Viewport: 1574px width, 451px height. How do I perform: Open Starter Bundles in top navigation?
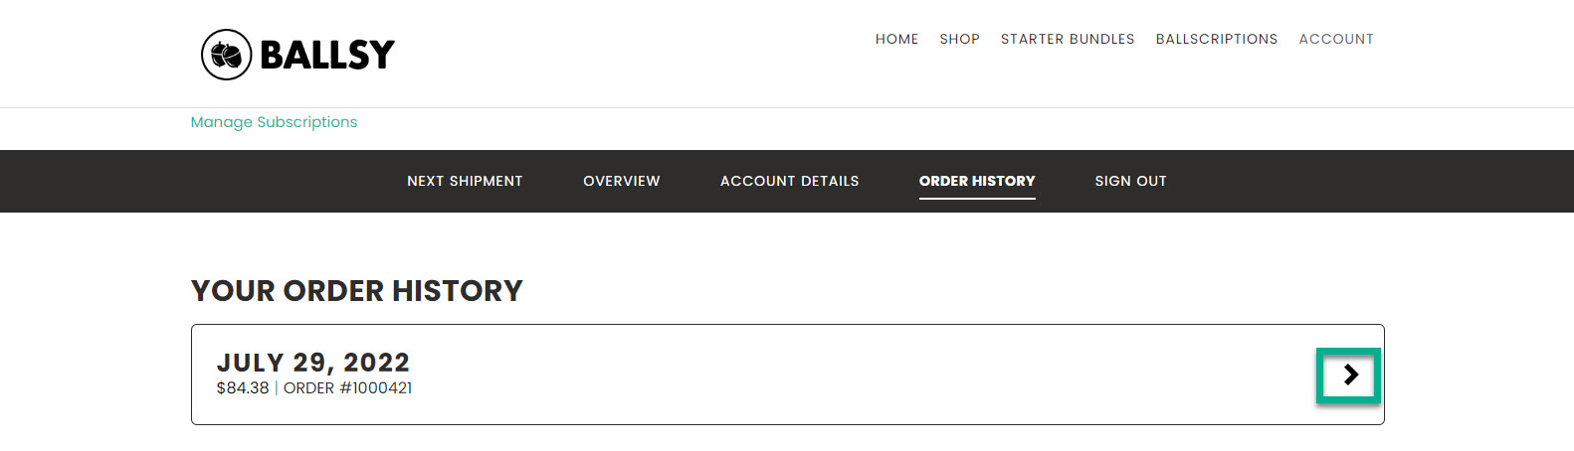pos(1067,39)
